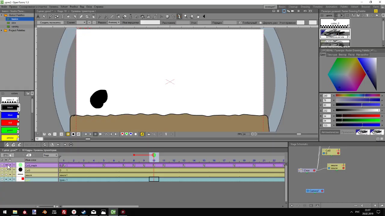This screenshot has height=216, width=385.
Task: Select the Type text tool
Action: 62,16
